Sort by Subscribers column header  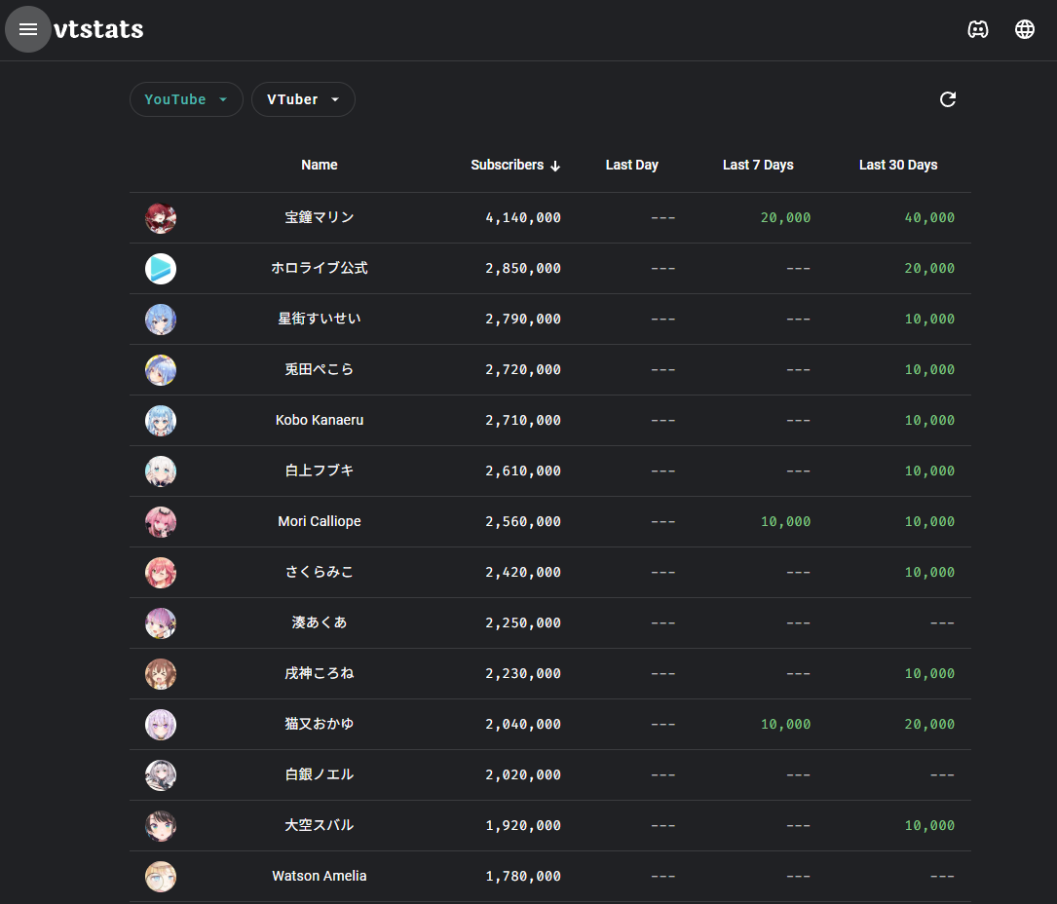(x=507, y=165)
